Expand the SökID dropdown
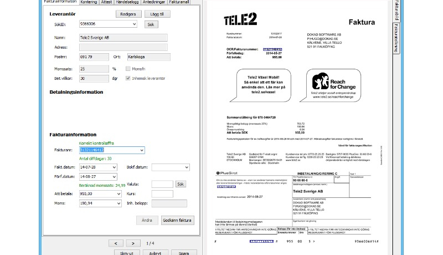This screenshot has width=443, height=255. (x=134, y=24)
